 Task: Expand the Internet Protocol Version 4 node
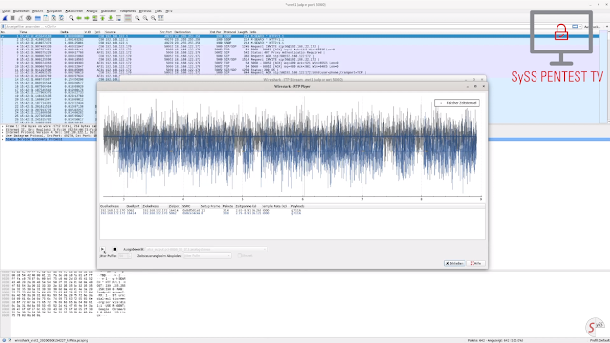[2, 132]
